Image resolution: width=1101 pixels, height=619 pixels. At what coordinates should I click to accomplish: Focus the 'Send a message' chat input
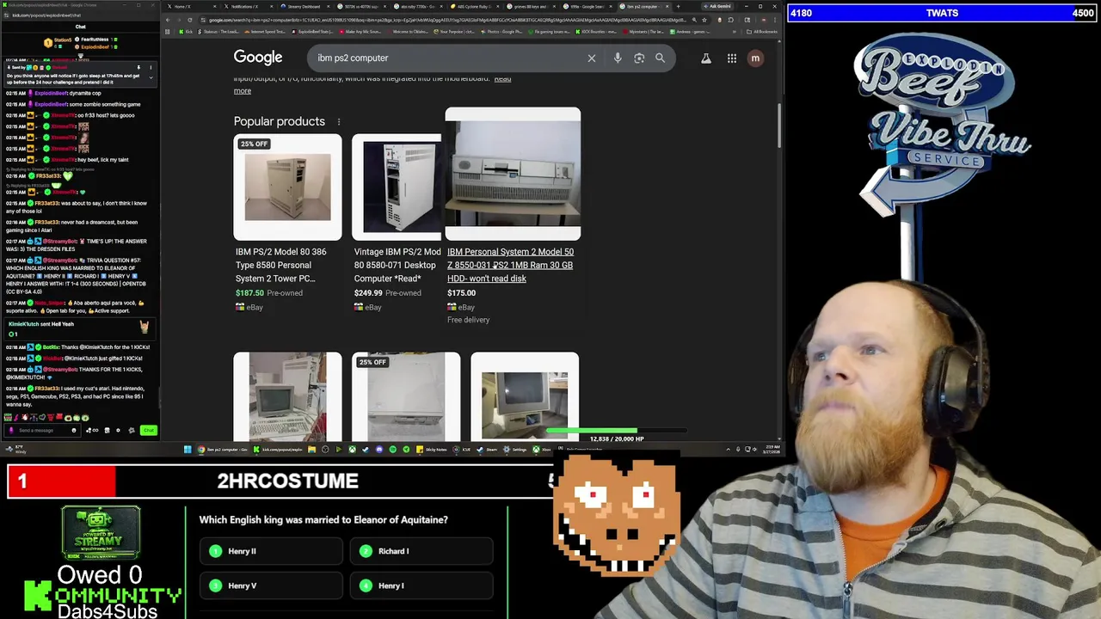tap(41, 430)
